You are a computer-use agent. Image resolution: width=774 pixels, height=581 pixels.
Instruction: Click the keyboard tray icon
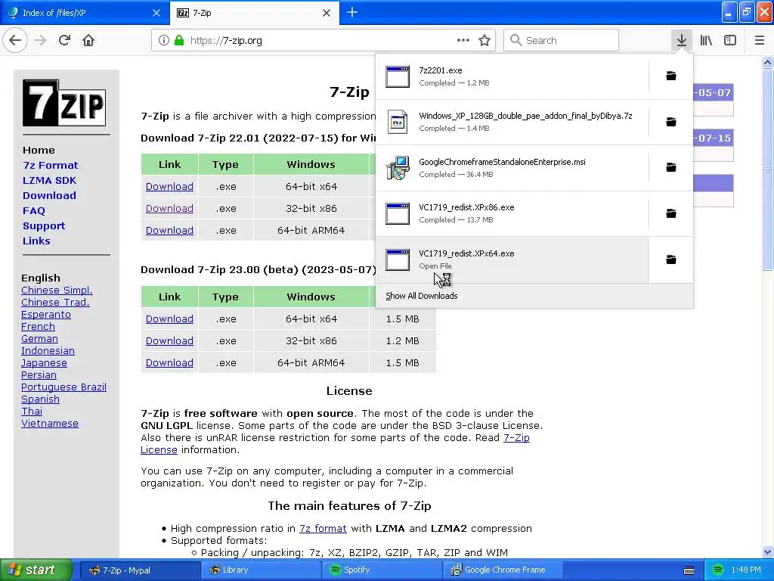[689, 570]
